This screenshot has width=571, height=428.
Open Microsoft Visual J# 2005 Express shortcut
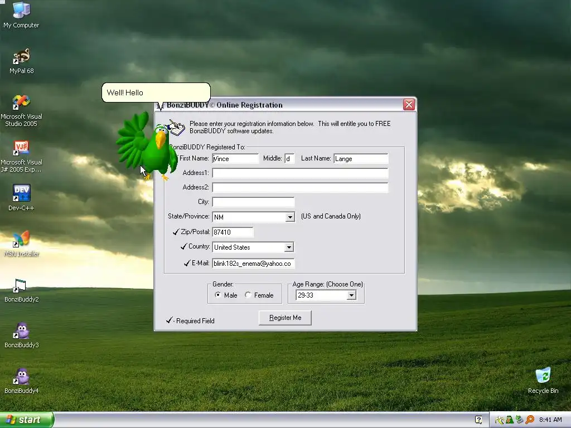21,157
